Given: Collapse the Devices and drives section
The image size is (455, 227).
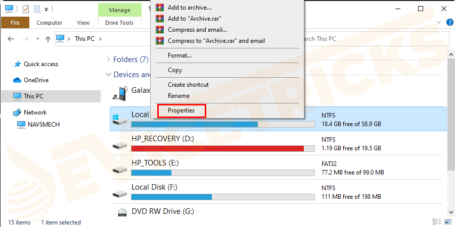Looking at the screenshot, I should tap(108, 75).
